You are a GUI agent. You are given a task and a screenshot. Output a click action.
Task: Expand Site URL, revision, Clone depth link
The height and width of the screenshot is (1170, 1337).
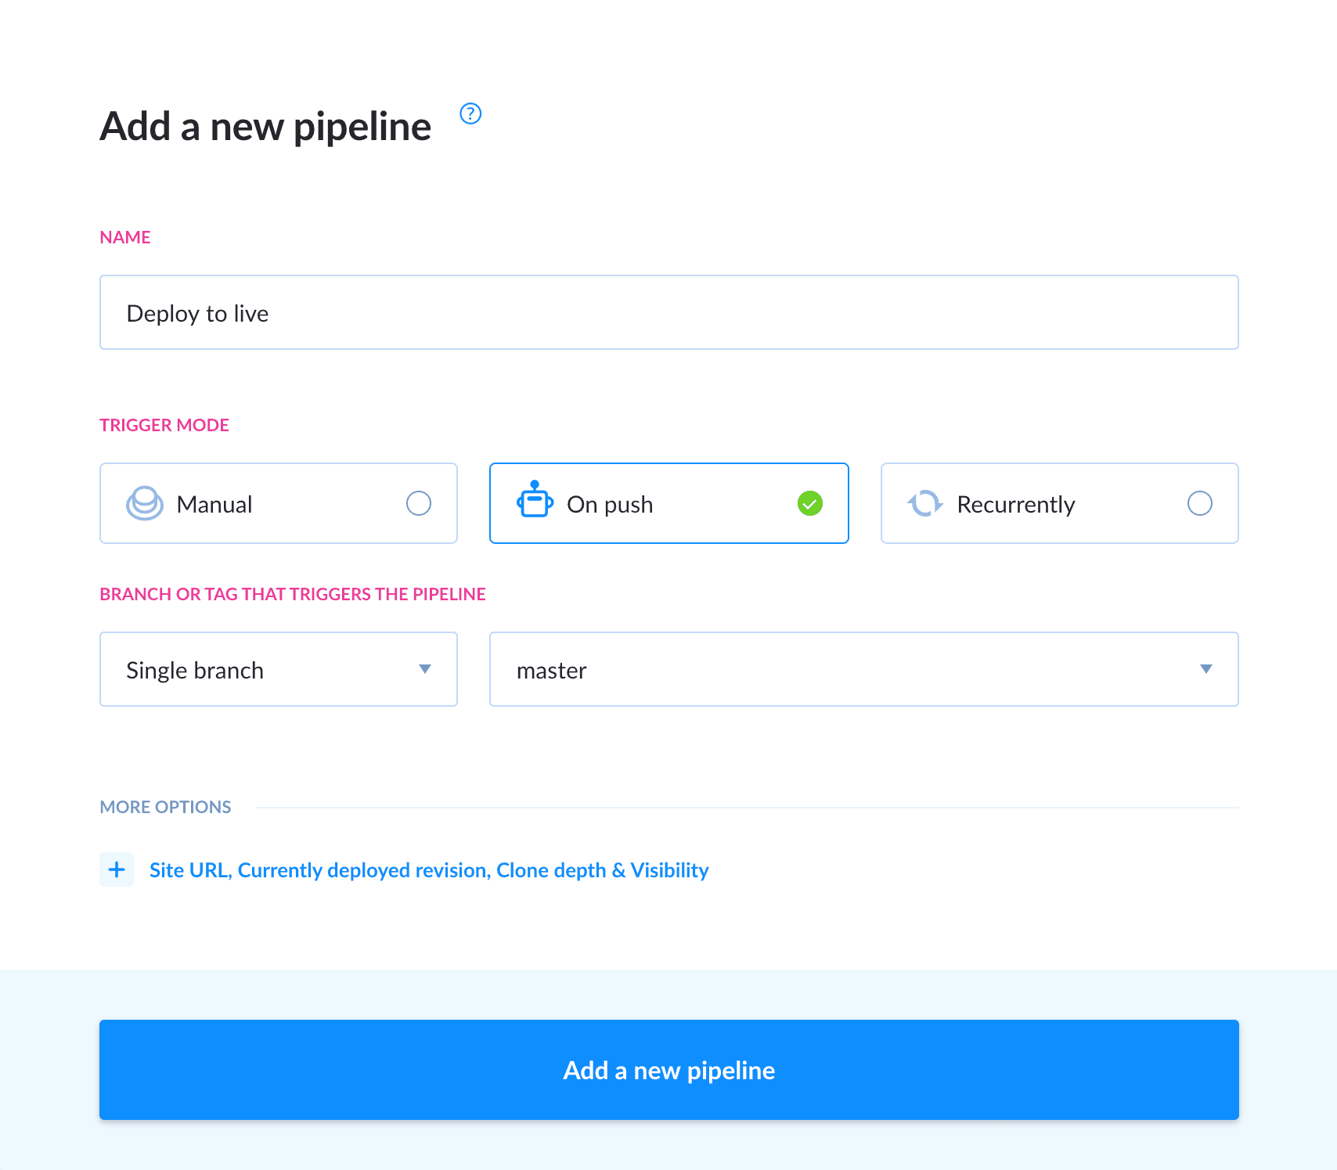[x=429, y=870]
